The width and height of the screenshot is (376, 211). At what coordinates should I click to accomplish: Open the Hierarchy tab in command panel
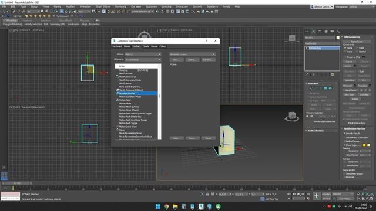320,31
